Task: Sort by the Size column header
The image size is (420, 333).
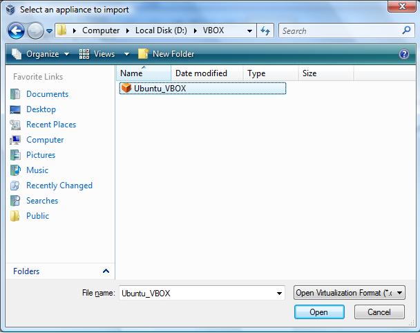Action: [326, 73]
